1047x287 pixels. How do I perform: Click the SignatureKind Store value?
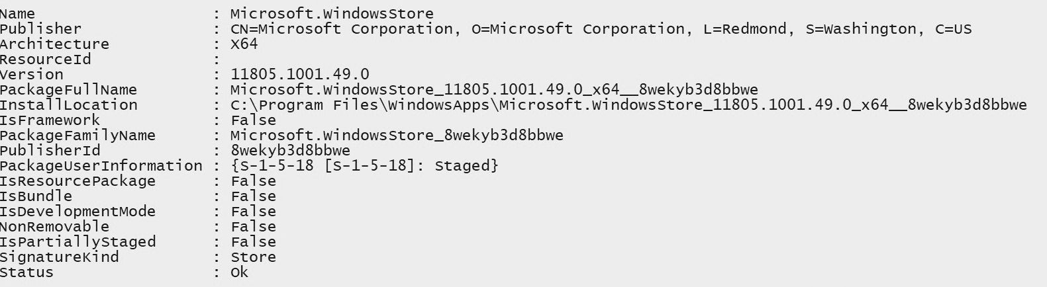tap(253, 257)
